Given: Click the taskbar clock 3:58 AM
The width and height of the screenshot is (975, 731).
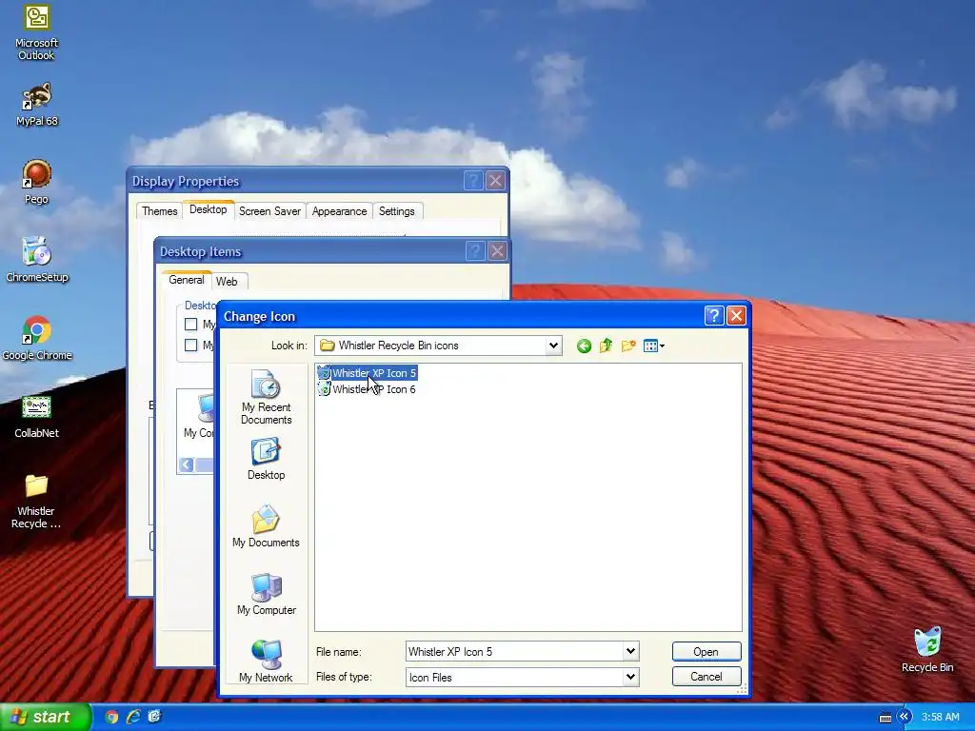Looking at the screenshot, I should [940, 717].
